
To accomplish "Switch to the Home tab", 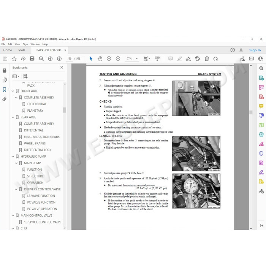I will point(8,50).
